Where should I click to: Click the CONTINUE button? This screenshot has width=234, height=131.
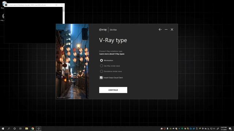[113, 90]
